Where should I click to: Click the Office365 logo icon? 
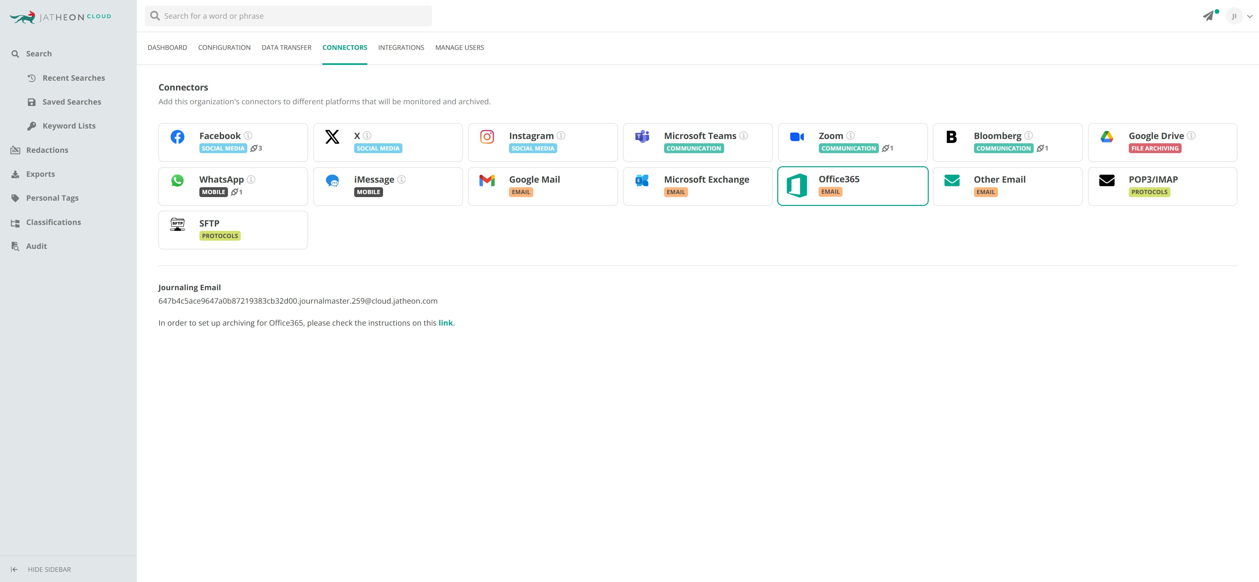pyautogui.click(x=797, y=186)
